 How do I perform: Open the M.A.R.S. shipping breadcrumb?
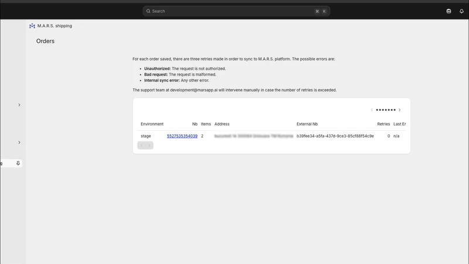[55, 26]
